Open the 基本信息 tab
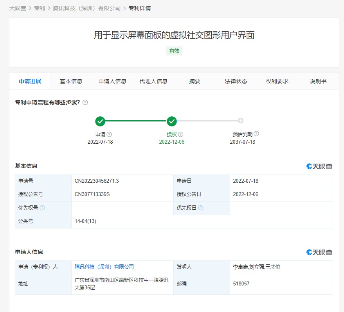 [71, 82]
